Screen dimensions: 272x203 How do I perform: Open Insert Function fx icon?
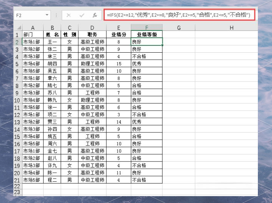point(95,15)
